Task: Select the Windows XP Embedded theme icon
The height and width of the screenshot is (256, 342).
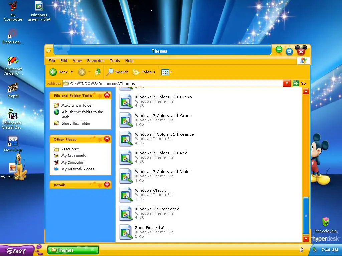Action: [126, 214]
